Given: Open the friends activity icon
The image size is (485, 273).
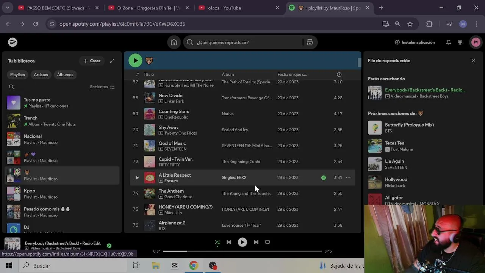Looking at the screenshot, I should coord(460,42).
